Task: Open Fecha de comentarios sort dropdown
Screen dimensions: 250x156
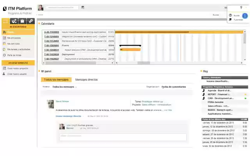Action: [x=174, y=87]
